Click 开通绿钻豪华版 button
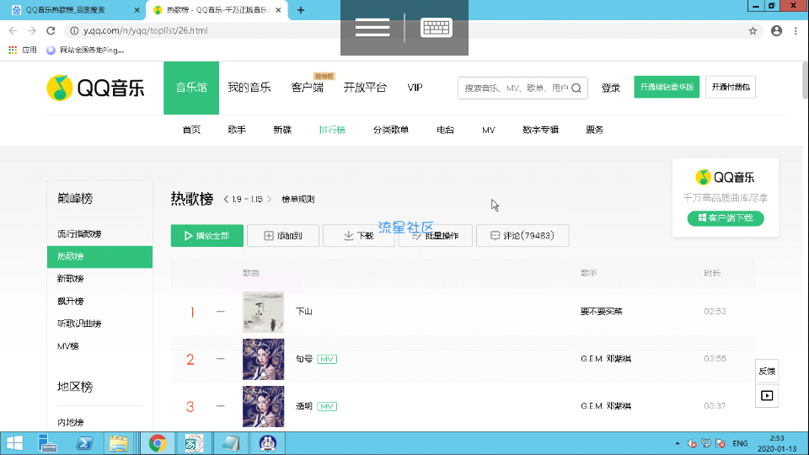Viewport: 809px width, 455px height. click(667, 87)
